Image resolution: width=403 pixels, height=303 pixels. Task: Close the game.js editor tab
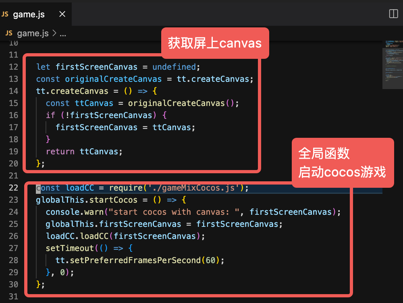coord(62,14)
